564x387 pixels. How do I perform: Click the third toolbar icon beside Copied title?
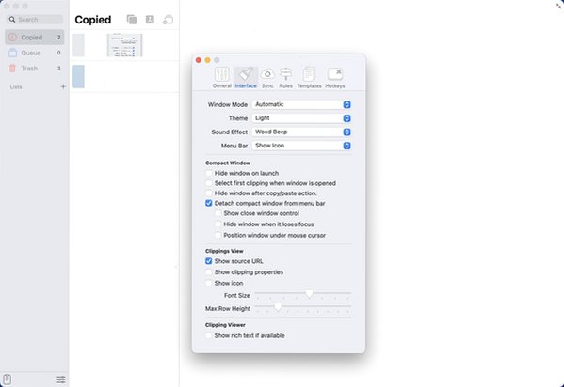click(168, 20)
